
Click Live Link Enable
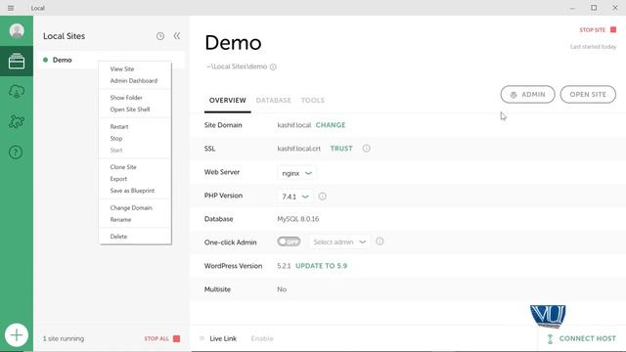pyautogui.click(x=262, y=339)
